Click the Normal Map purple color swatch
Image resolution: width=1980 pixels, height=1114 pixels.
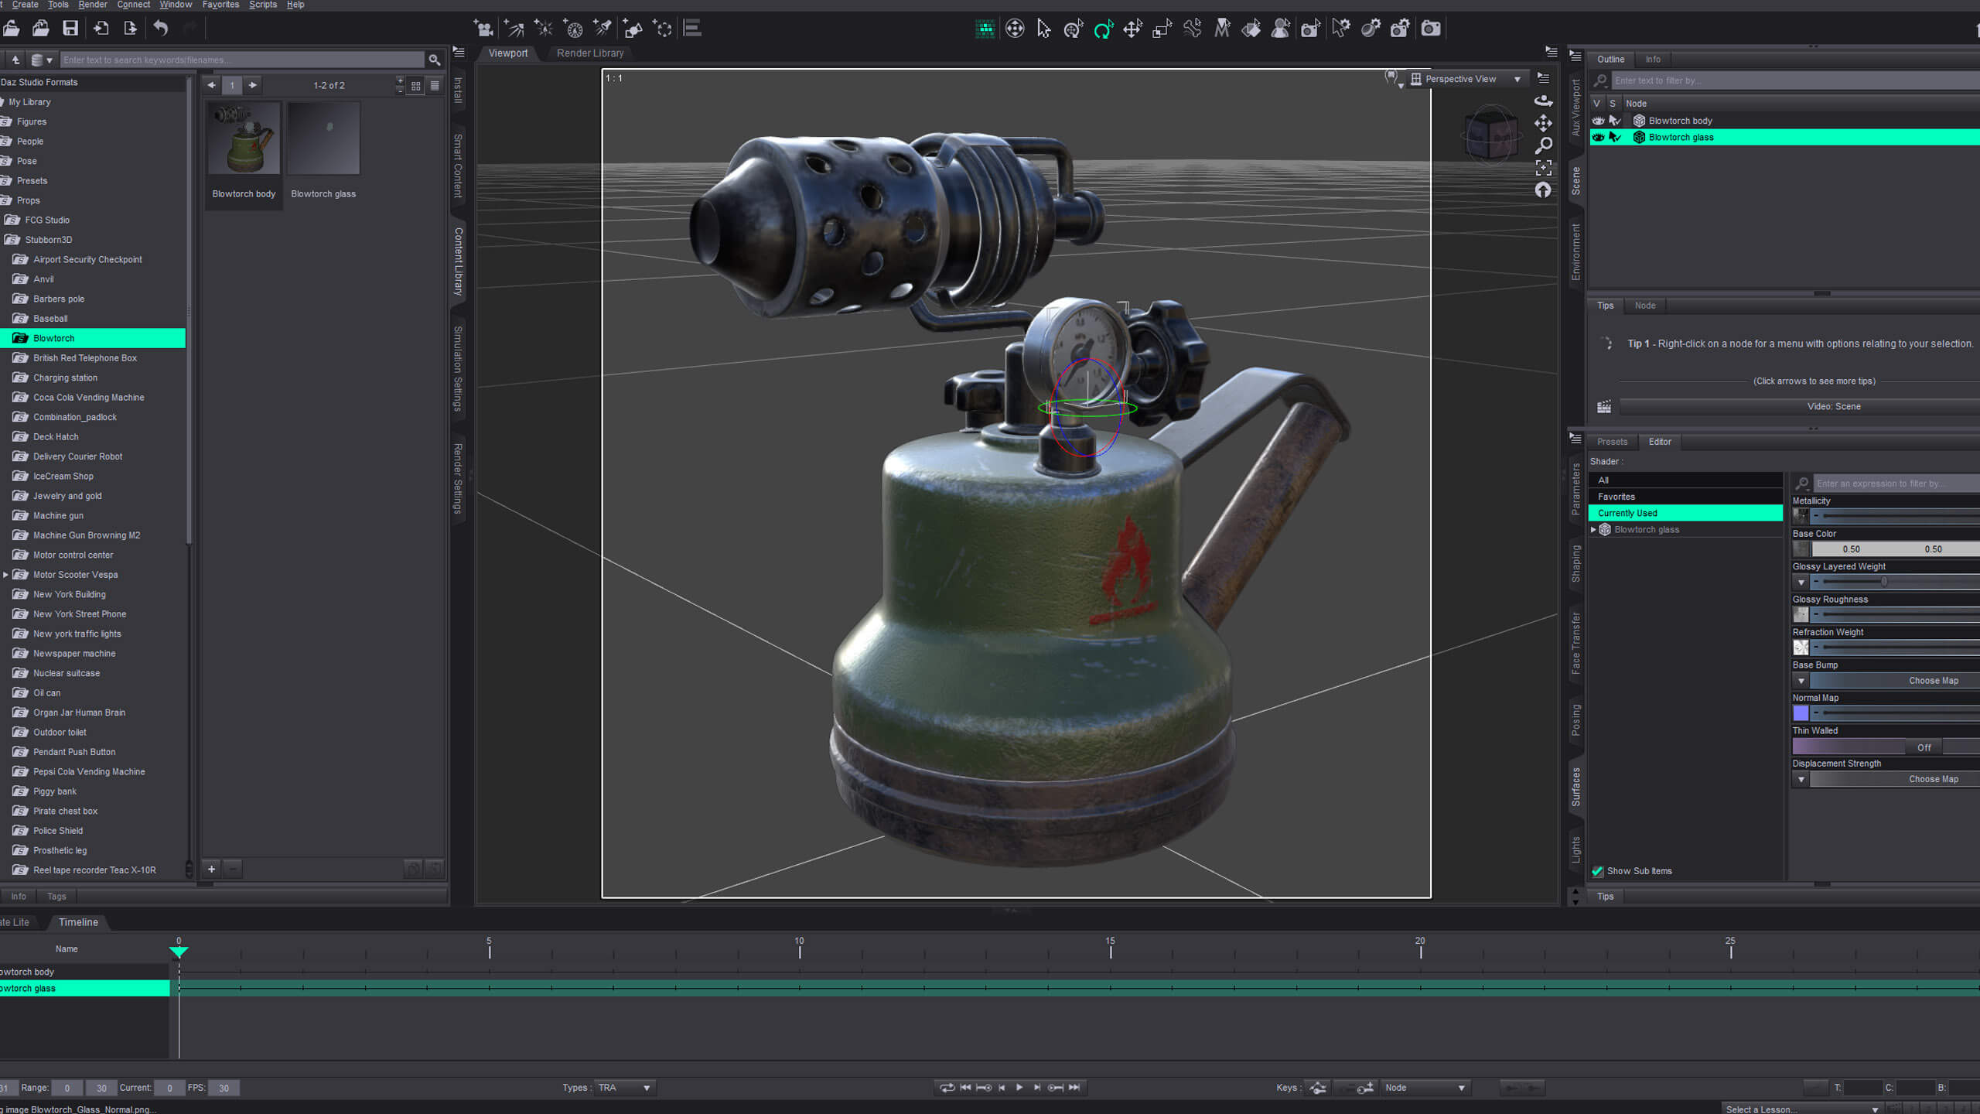pyautogui.click(x=1801, y=713)
